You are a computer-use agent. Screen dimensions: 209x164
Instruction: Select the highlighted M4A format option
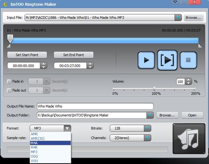coord(50,143)
